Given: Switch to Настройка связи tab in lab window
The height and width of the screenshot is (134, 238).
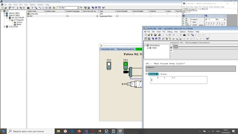Looking at the screenshot, I should 108,49.
